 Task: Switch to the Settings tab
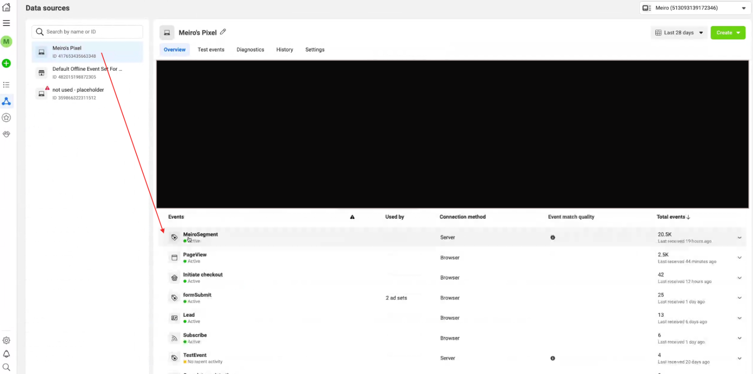[x=315, y=50]
